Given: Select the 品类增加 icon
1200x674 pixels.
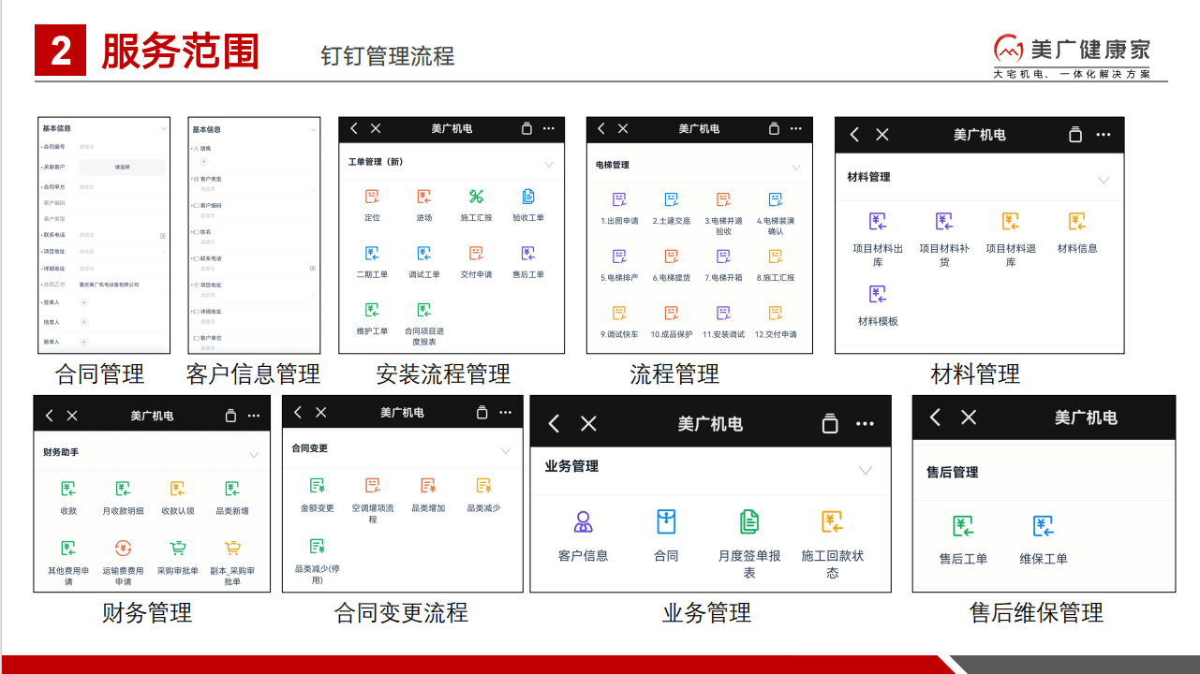Looking at the screenshot, I should (428, 486).
